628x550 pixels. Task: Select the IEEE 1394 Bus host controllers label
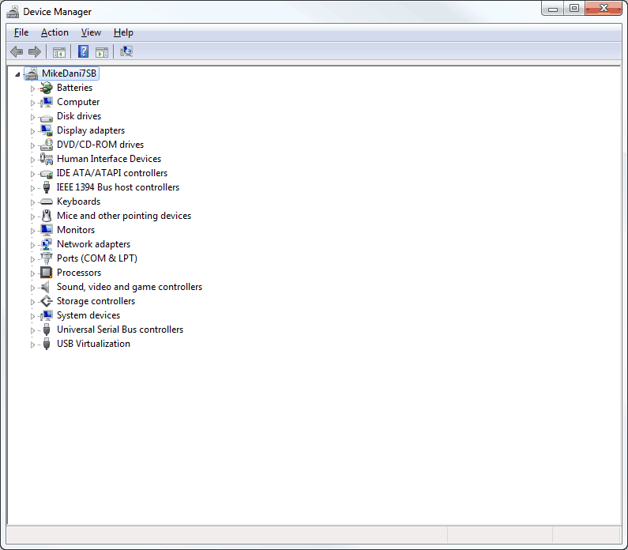118,187
